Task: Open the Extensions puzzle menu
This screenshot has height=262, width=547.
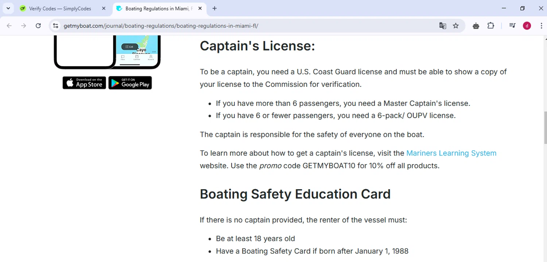Action: [x=491, y=26]
